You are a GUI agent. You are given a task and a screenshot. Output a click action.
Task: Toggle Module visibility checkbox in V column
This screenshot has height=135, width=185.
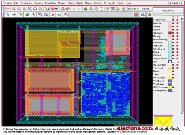(x=173, y=23)
